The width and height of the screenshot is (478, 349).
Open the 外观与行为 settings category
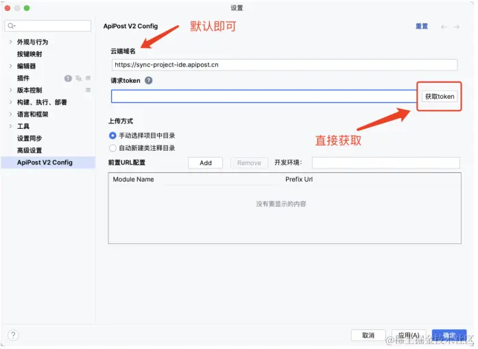click(33, 42)
